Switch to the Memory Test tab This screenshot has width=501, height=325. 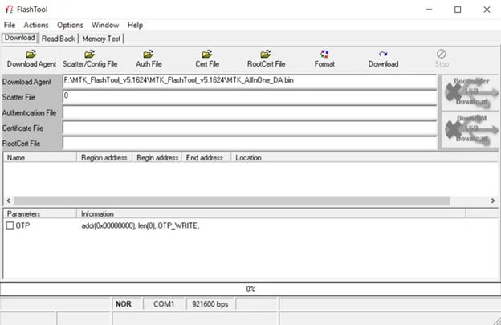click(x=101, y=39)
